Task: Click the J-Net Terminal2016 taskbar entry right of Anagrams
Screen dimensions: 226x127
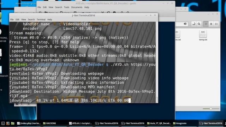Action: pyautogui.click(x=211, y=123)
